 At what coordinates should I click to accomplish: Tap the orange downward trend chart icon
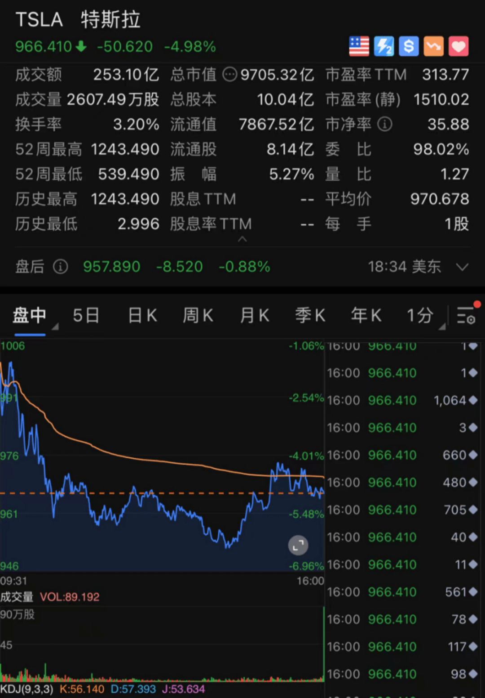coord(434,46)
